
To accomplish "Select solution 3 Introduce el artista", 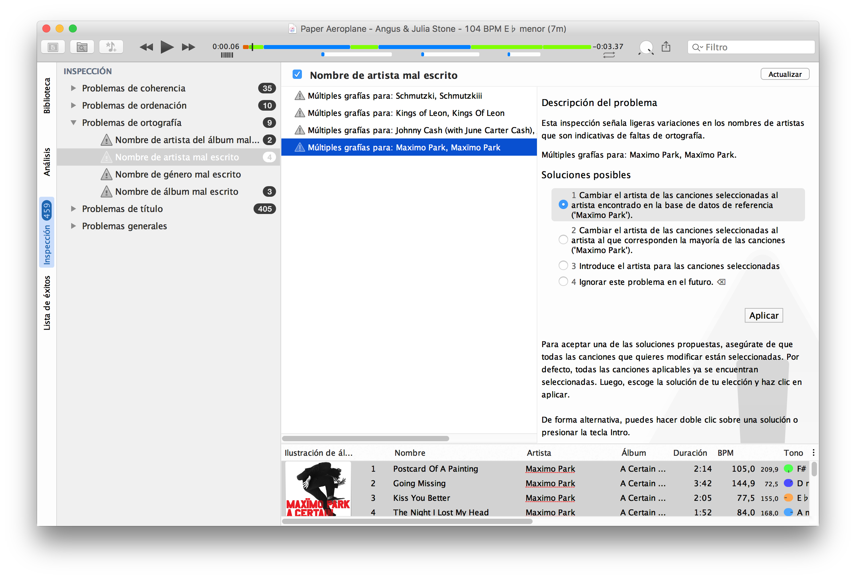I will click(563, 266).
